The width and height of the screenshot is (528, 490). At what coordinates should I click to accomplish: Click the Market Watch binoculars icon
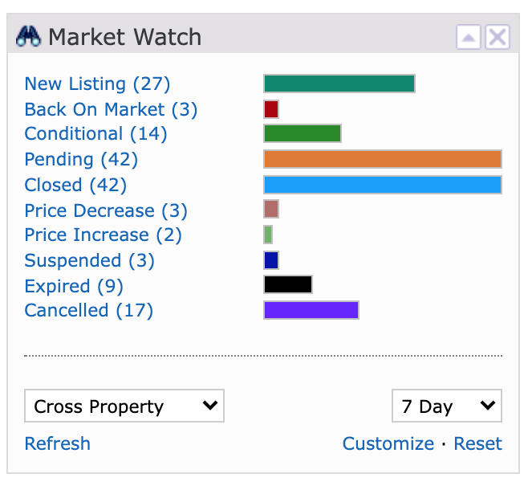tap(28, 36)
